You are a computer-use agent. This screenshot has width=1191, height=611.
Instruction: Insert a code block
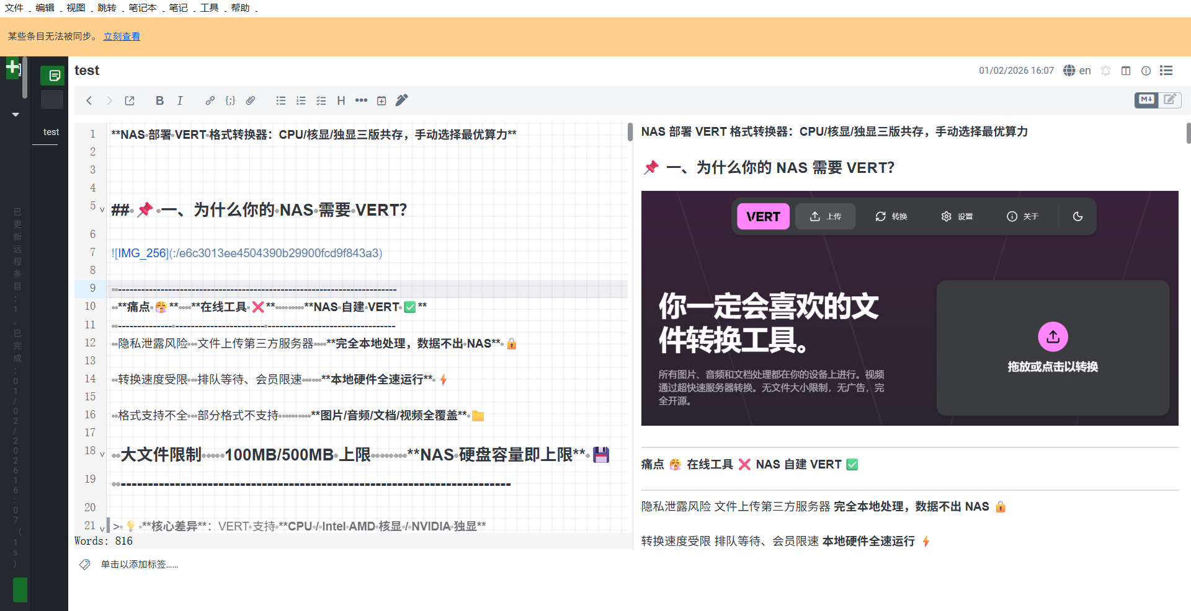pos(230,100)
